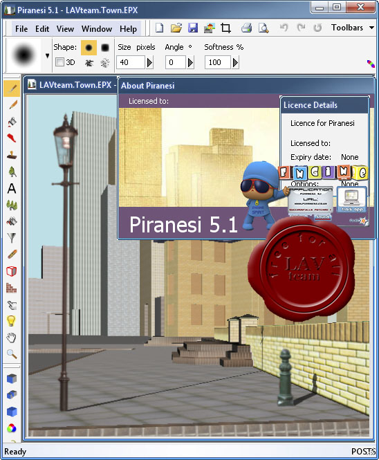Open the Window menu
Viewport: 379px width, 460px height.
(x=97, y=29)
